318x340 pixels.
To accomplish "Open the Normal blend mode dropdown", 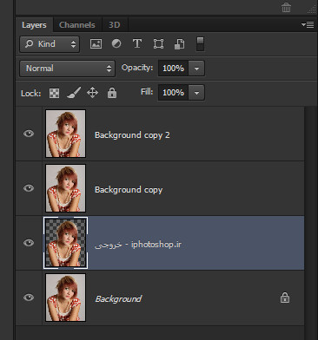I will (68, 69).
